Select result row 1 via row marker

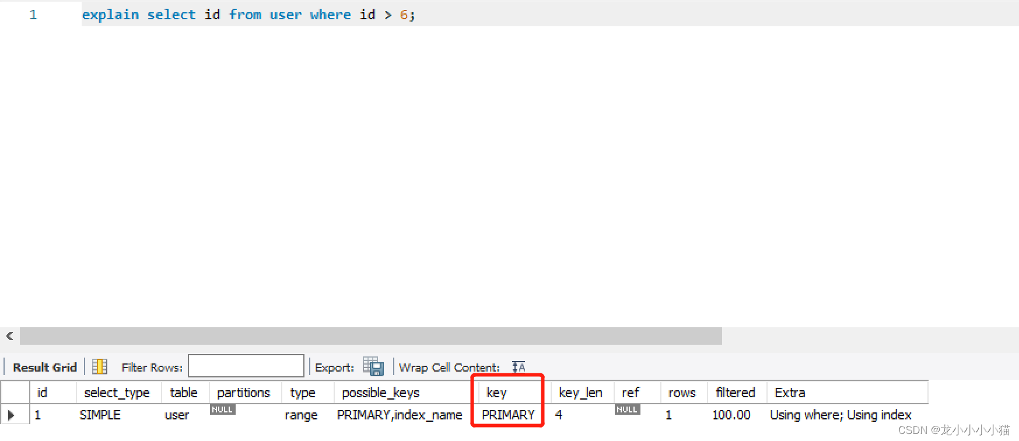pos(11,415)
